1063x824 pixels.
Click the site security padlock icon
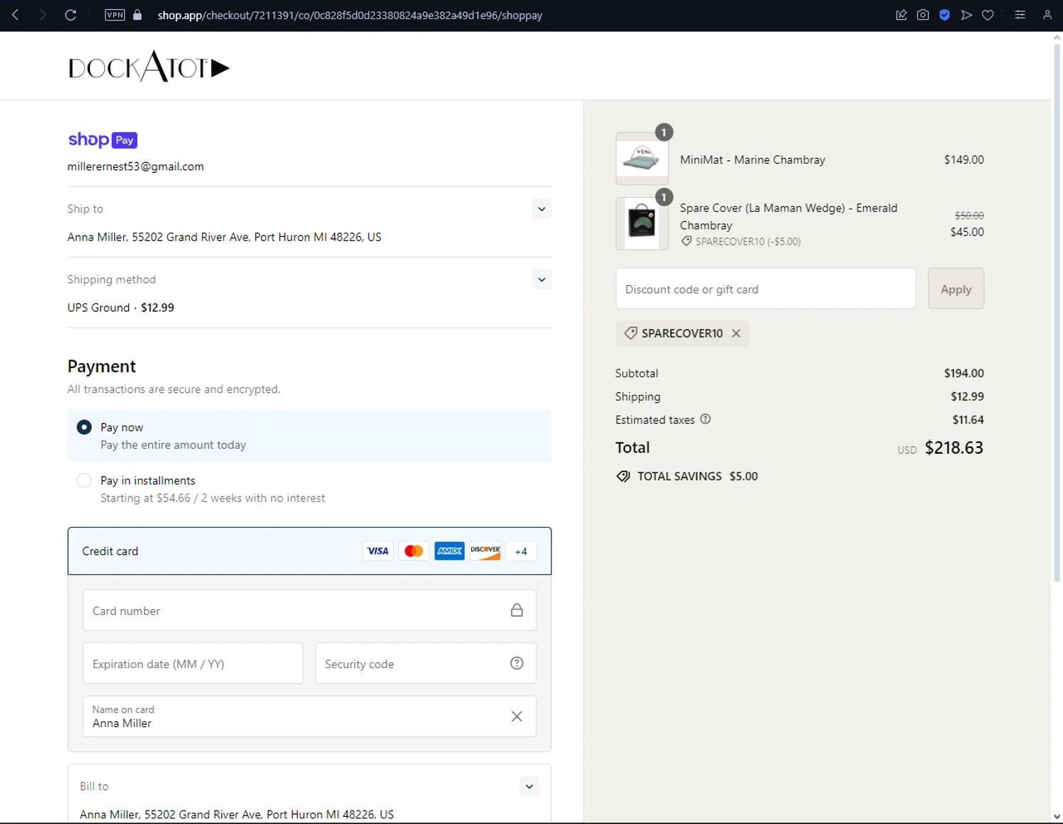(137, 15)
